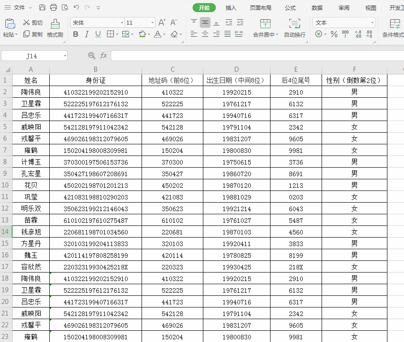
Task: Select cell containing 钱彦旭
Action: coord(31,232)
